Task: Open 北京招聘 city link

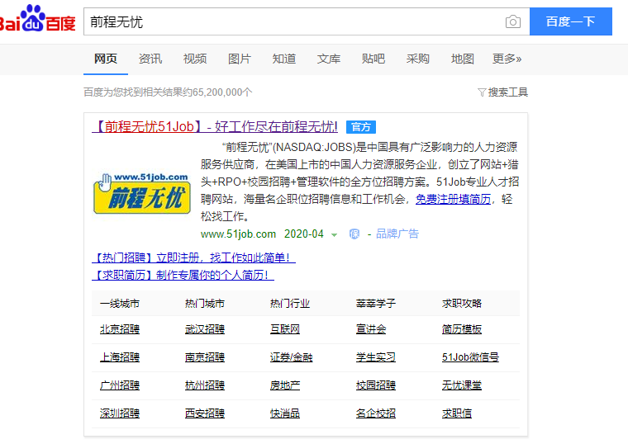Action: point(120,329)
